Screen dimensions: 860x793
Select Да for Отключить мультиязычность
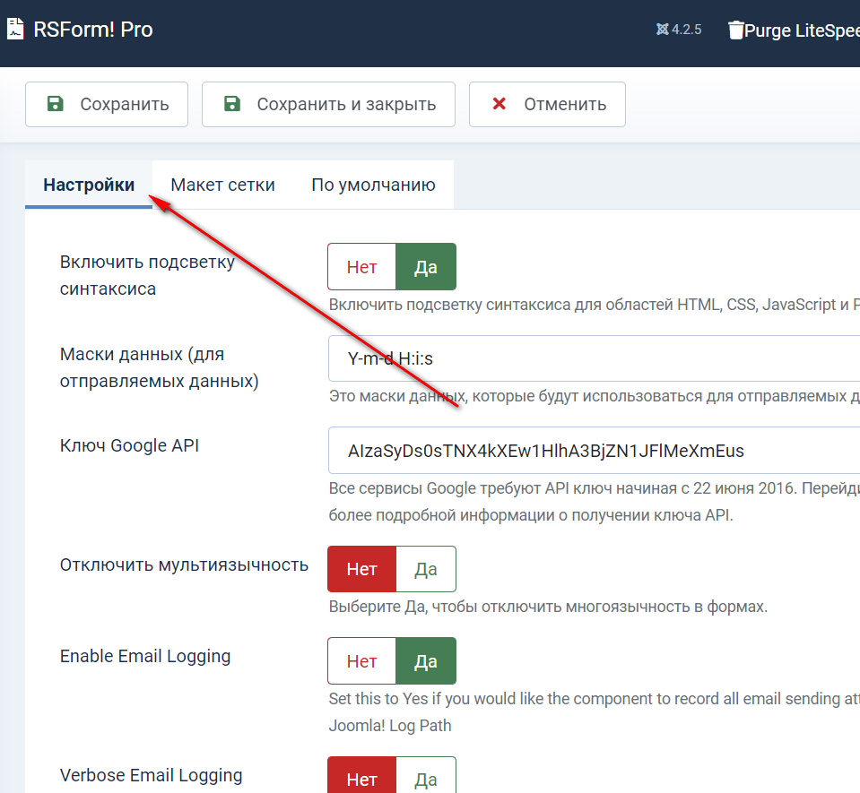click(x=425, y=569)
